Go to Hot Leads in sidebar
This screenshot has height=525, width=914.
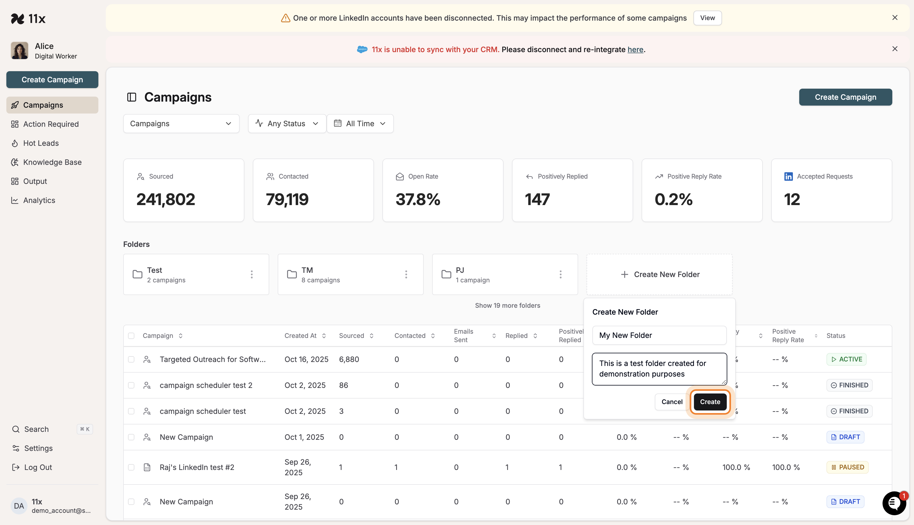41,143
